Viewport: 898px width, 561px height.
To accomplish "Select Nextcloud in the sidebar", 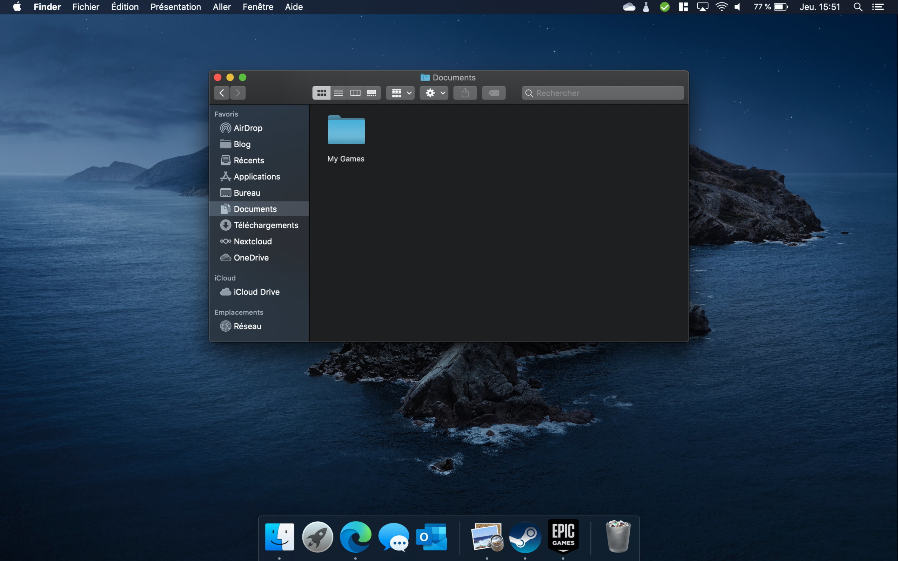I will point(252,242).
